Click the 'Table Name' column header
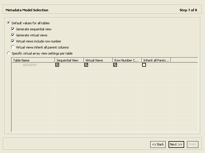Screen dimensions: 205x153 tap(33, 60)
